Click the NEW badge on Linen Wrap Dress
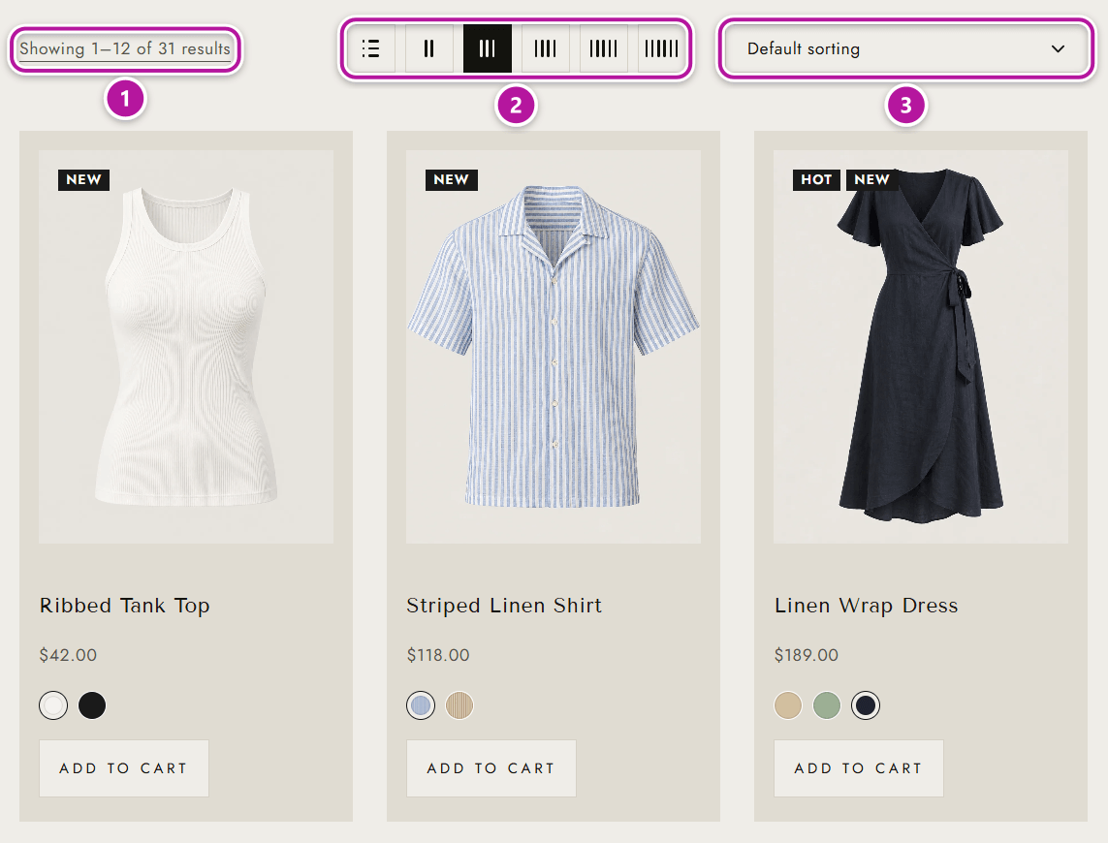This screenshot has width=1108, height=843. tap(872, 179)
